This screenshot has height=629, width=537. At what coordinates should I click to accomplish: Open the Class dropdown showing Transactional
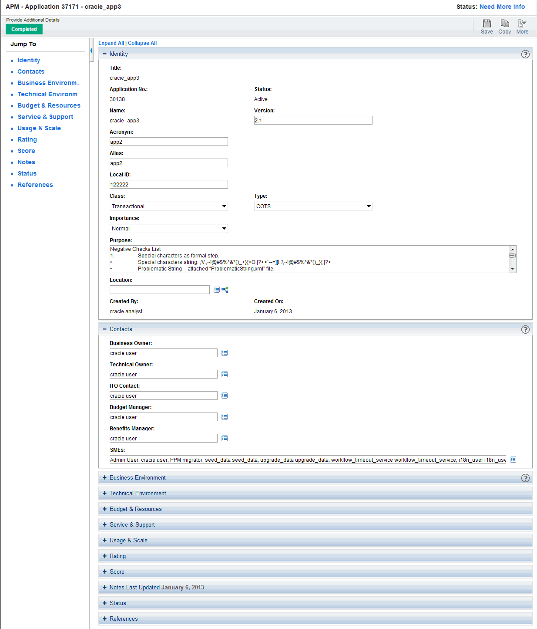(x=168, y=206)
